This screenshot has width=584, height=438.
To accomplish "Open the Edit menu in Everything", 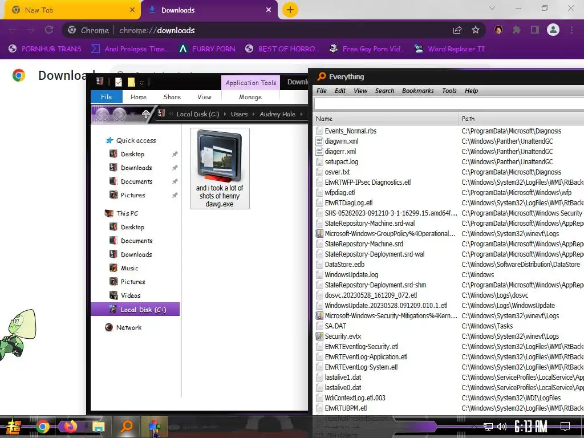I will coord(340,91).
